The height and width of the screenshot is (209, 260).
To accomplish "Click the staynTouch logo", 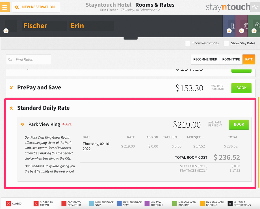I will pyautogui.click(x=228, y=7).
